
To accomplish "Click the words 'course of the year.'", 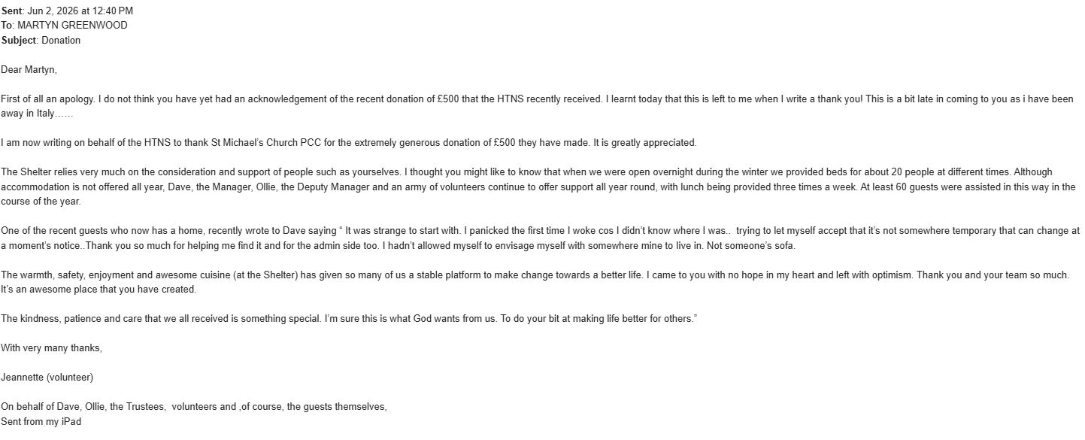I will point(41,202).
